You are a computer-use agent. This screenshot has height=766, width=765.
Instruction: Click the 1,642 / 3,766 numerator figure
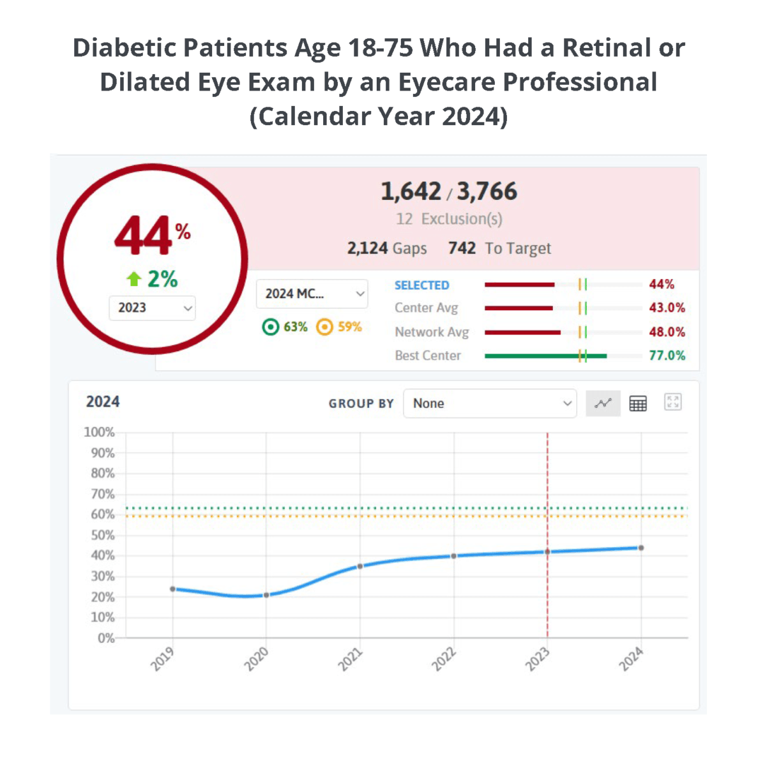pos(411,191)
